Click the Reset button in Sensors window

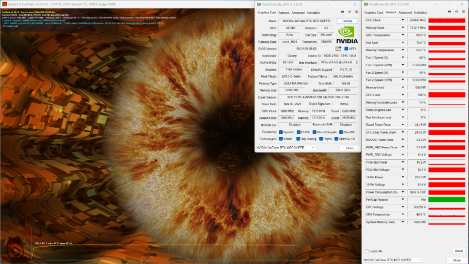[459, 251]
